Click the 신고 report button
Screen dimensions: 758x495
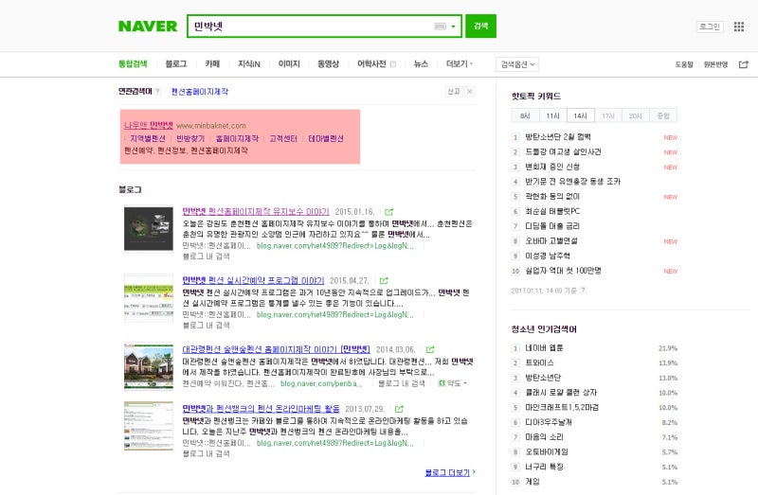[x=454, y=91]
